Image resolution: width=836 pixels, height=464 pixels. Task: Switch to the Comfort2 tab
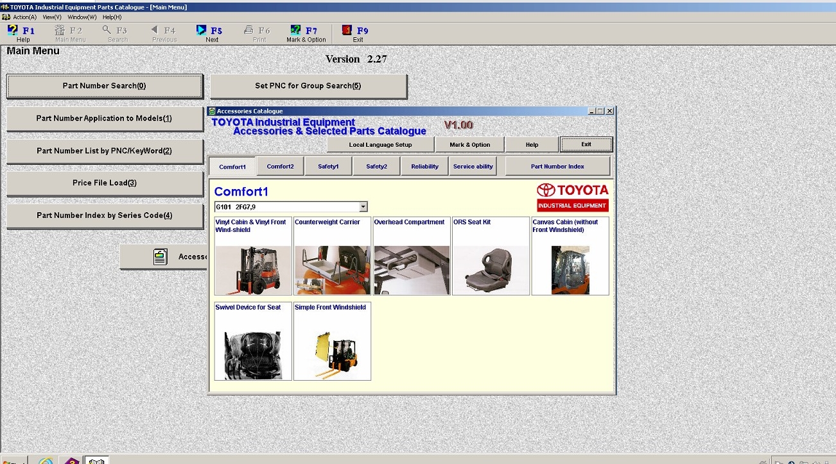point(280,167)
